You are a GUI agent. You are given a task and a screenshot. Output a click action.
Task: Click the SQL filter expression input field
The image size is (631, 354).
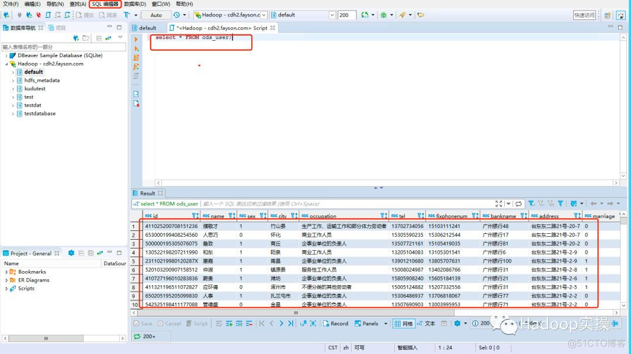tap(347, 204)
